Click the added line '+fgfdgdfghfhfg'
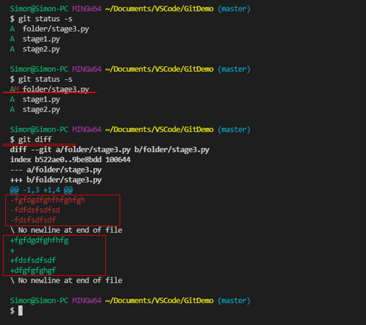 tap(39, 240)
